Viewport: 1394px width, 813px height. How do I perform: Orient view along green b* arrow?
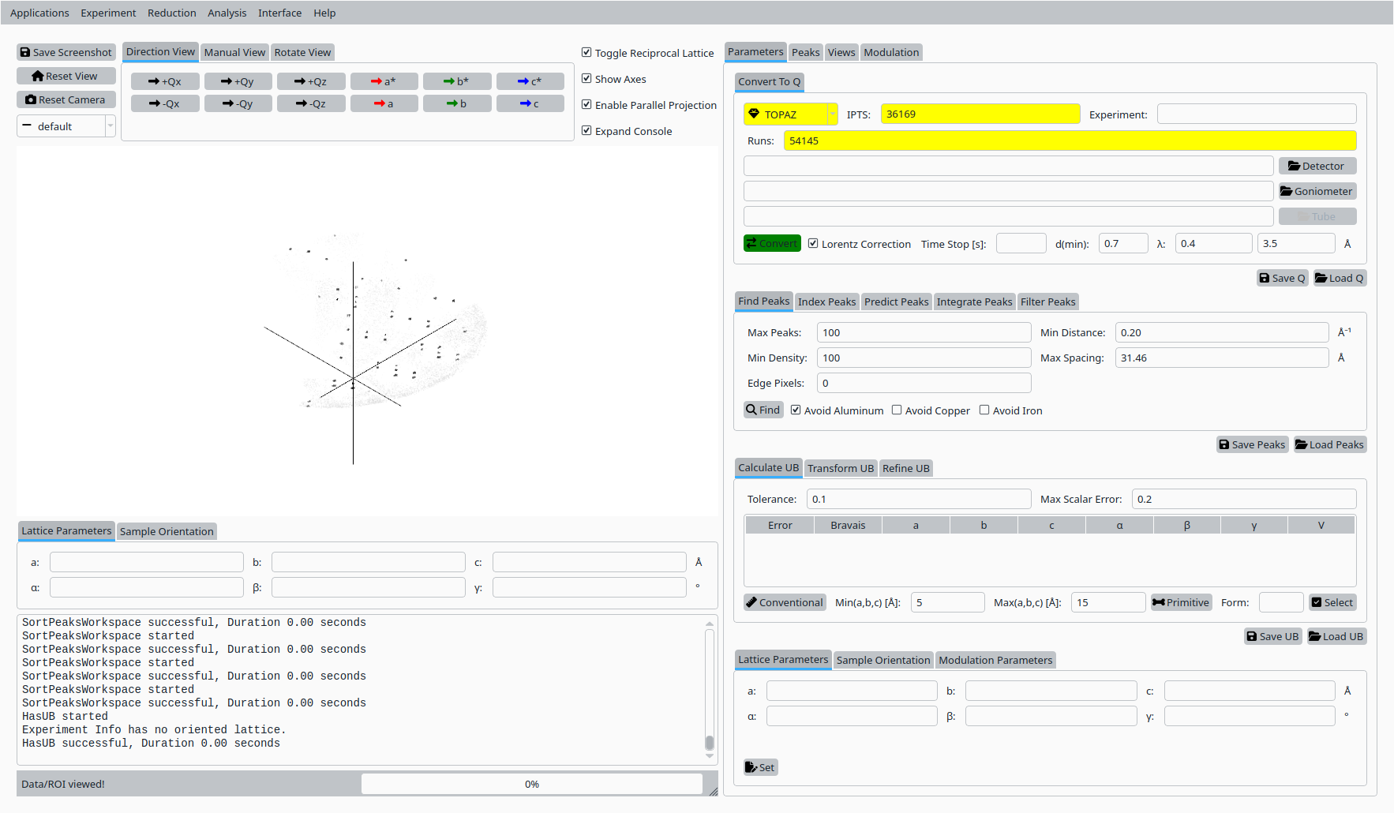[456, 81]
